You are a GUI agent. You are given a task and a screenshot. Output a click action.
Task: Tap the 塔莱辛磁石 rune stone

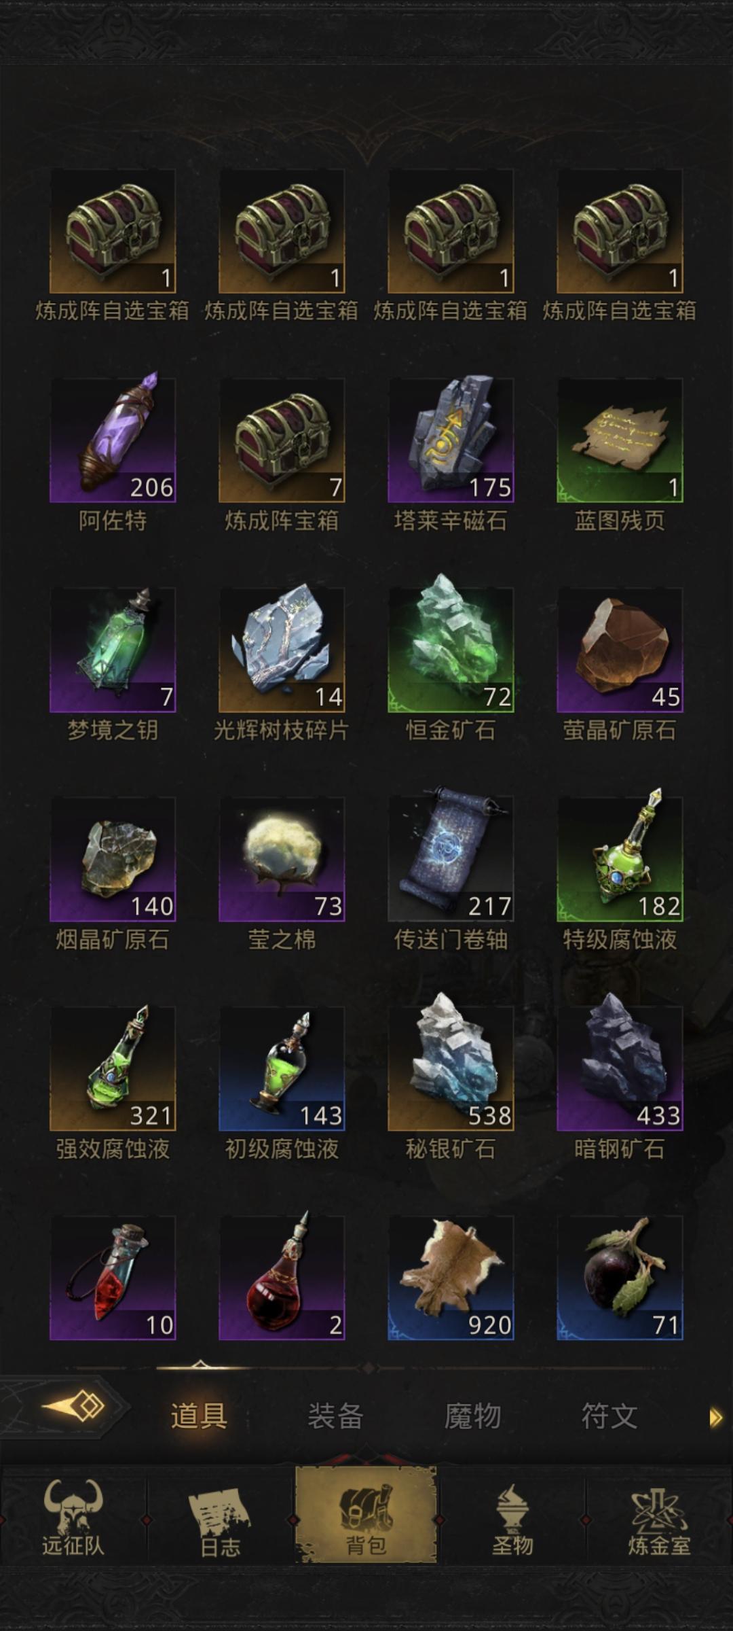coord(451,440)
